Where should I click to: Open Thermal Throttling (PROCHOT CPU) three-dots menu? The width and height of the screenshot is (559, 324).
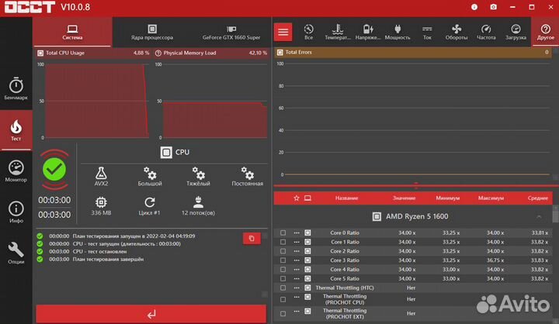(x=297, y=297)
